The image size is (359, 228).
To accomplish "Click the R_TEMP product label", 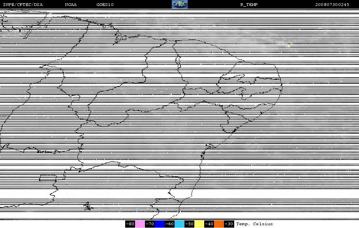I will coord(249,5).
